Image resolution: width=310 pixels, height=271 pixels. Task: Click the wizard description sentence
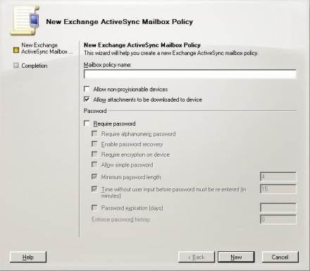pos(171,53)
